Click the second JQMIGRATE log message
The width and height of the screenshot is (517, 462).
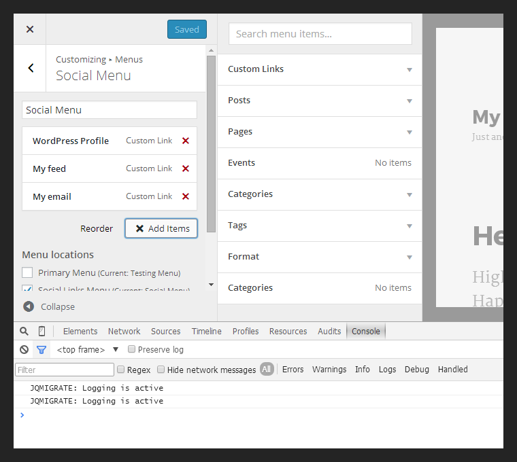tap(97, 401)
